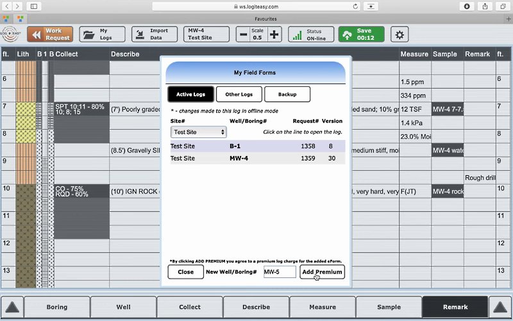The image size is (513, 321).
Task: Open Import Data
Action: click(155, 35)
